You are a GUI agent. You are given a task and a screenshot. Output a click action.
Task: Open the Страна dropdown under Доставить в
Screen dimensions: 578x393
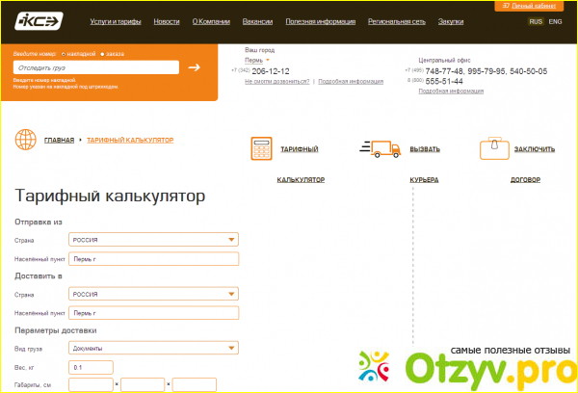pos(153,294)
